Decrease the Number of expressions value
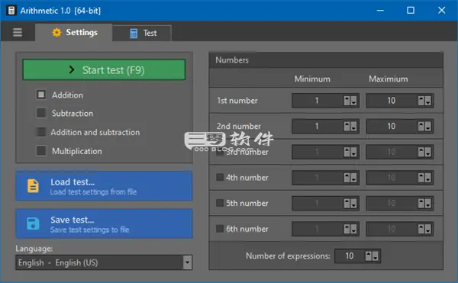This screenshot has height=283, width=458. click(375, 256)
